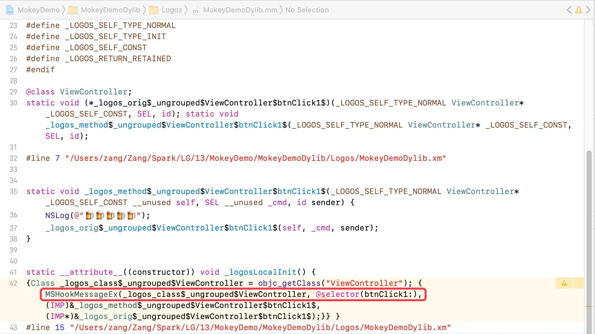
Task: Click line number 42 in gutter
Action: tap(13, 283)
